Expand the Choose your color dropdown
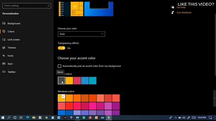Image resolution: width=216 pixels, height=121 pixels. tap(81, 34)
